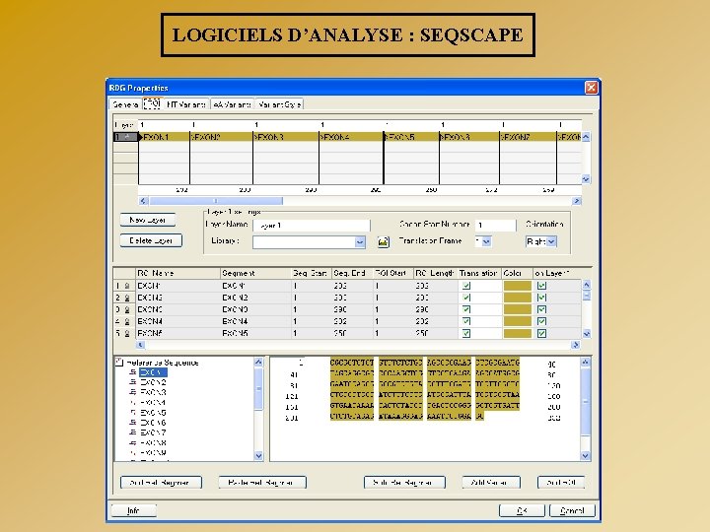The height and width of the screenshot is (532, 710).
Task: Click the color swatch for EXON5 row
Action: pos(517,333)
